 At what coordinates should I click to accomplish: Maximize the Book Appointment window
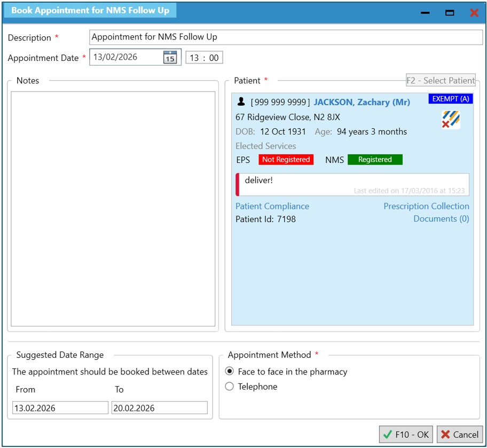click(x=450, y=13)
